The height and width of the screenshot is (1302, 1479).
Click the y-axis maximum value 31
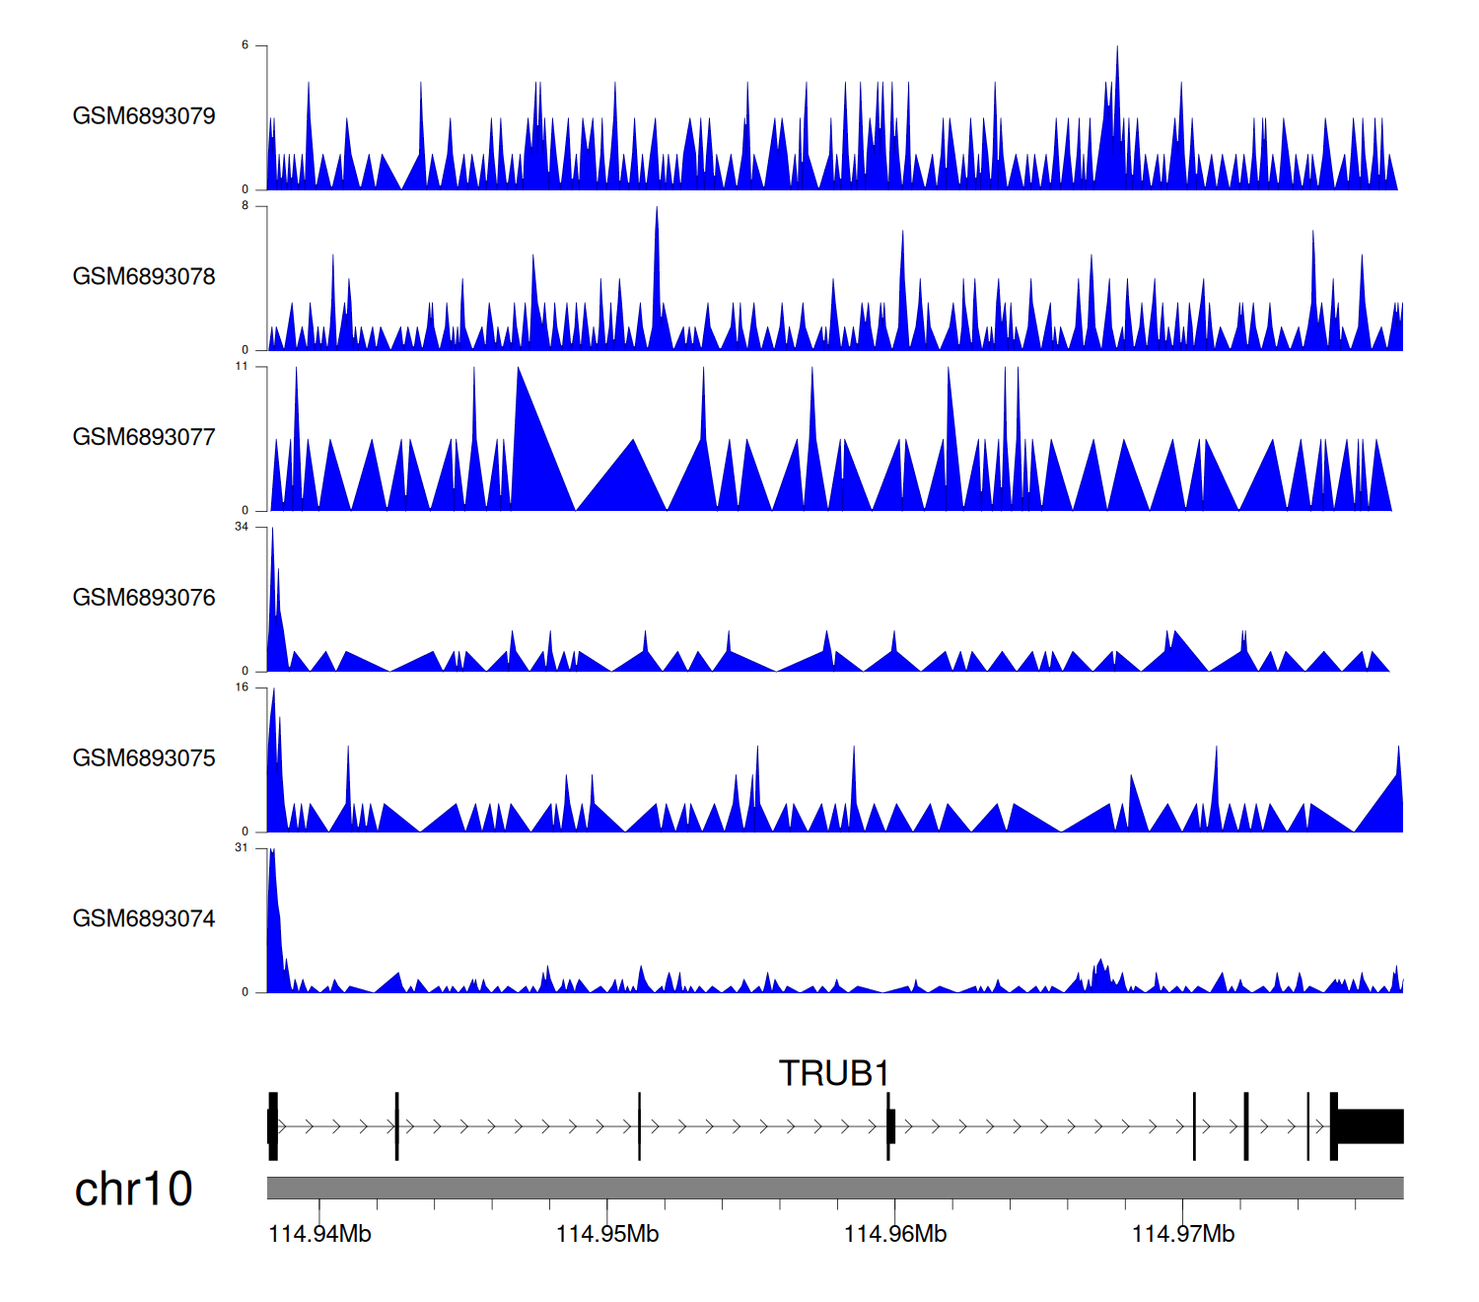click(242, 848)
